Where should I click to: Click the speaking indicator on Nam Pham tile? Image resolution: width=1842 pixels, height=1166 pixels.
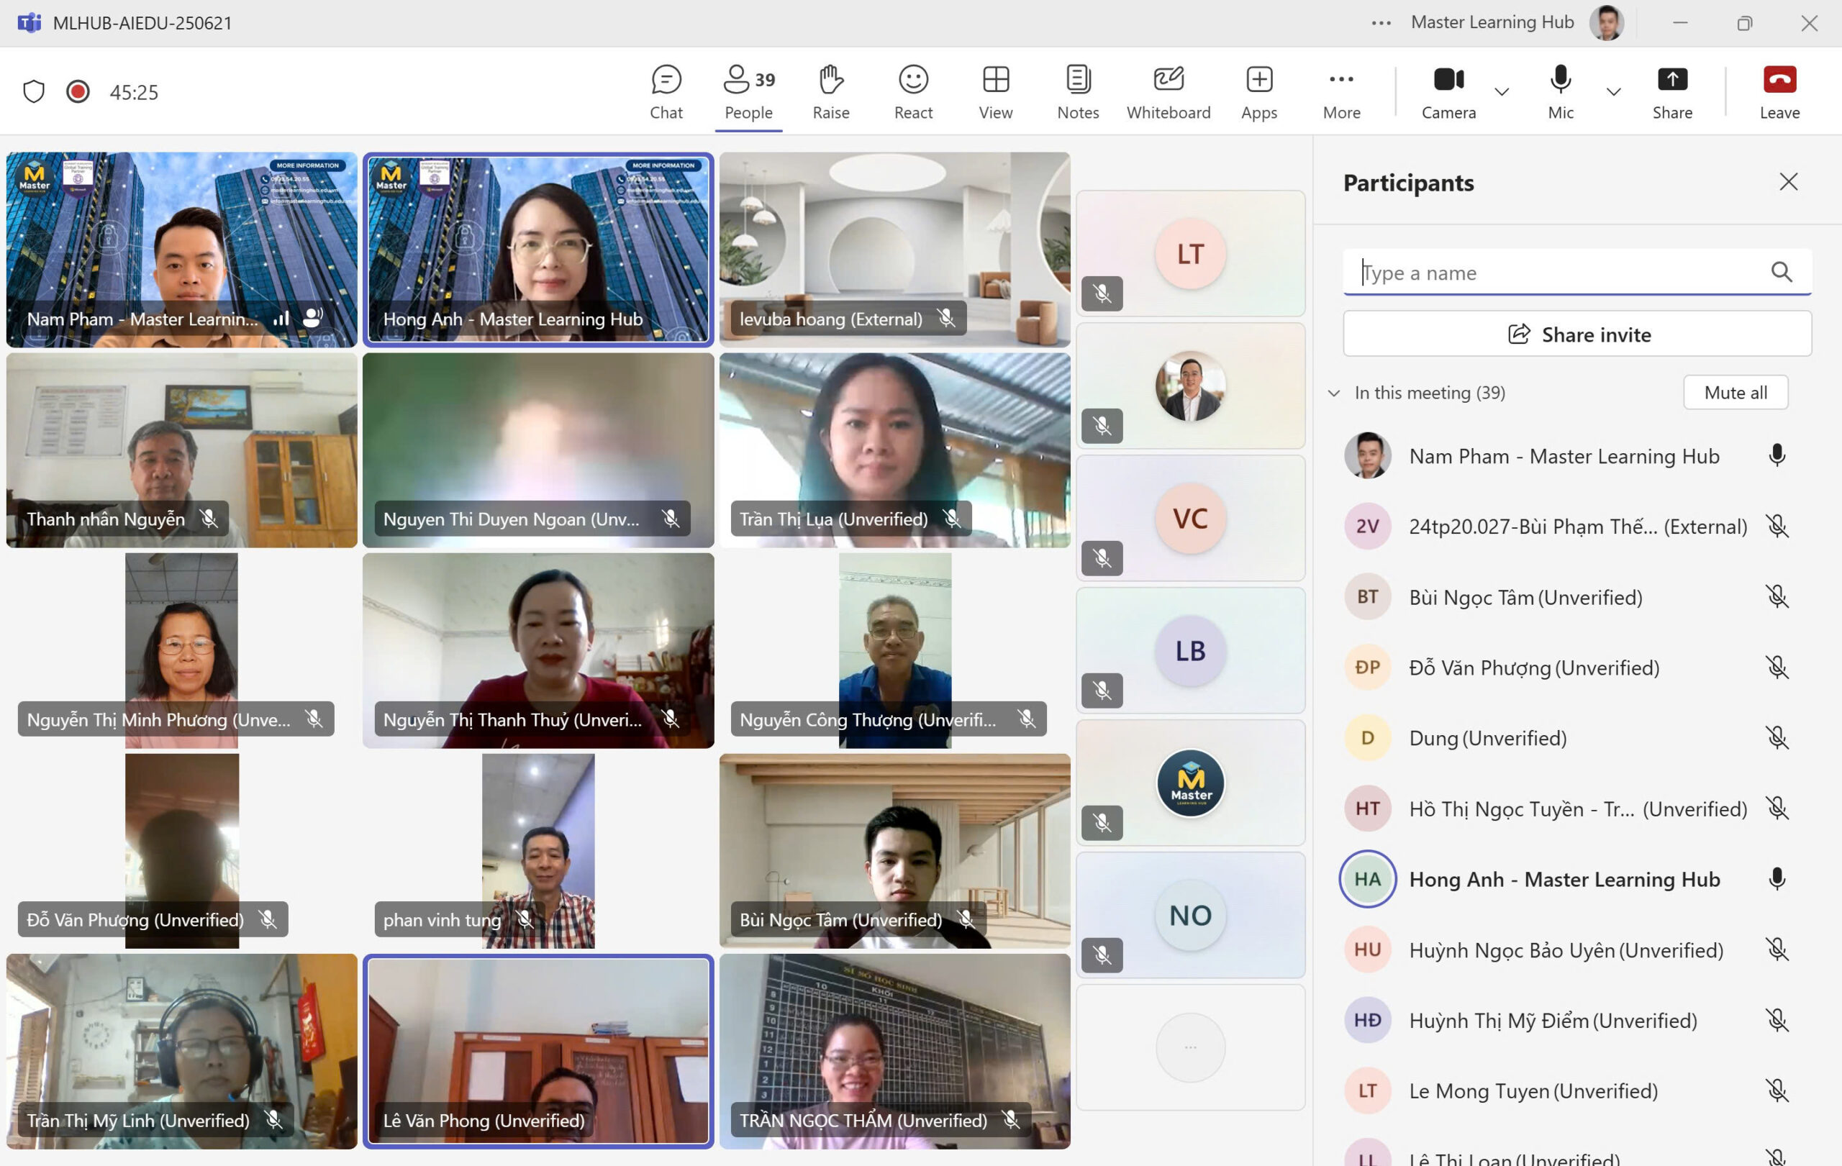coord(313,318)
